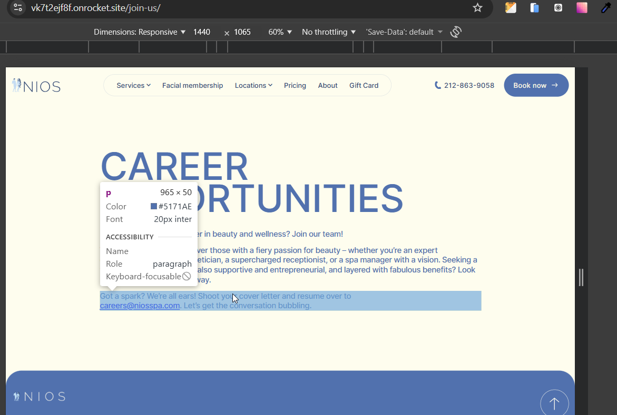Click the NIOS logo in header
617x415 pixels.
36,85
